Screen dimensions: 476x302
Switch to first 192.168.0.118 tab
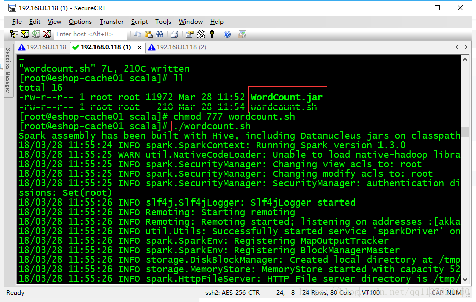click(x=43, y=47)
